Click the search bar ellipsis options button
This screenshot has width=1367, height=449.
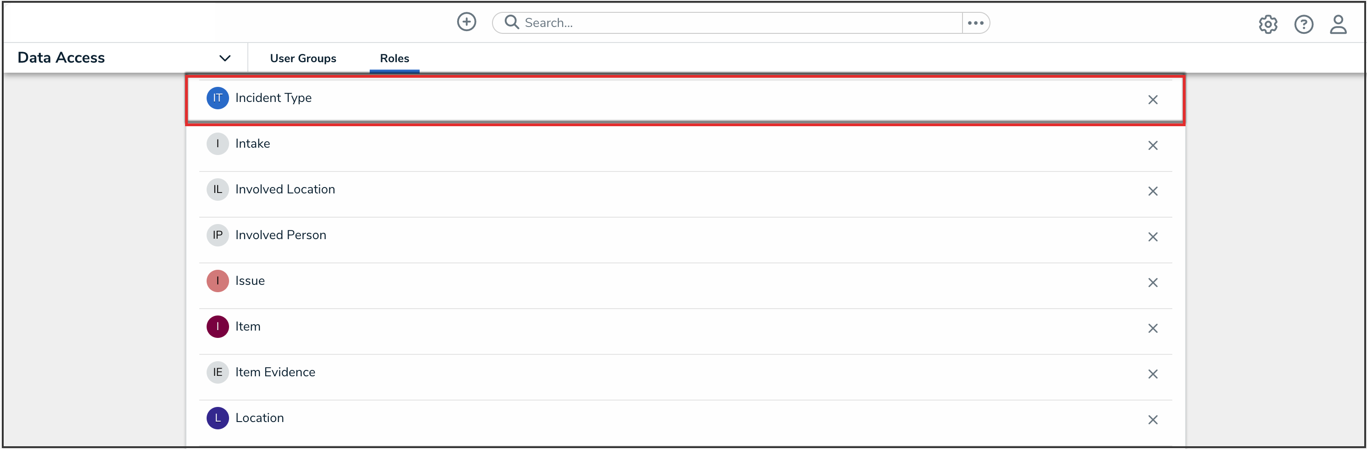tap(975, 23)
